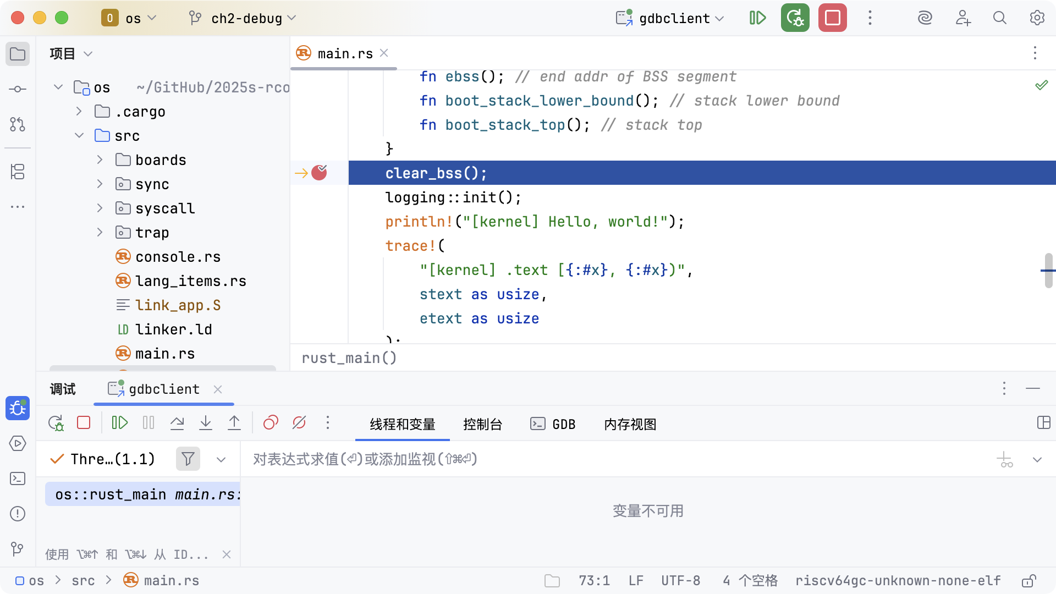Stop the debug session from top toolbar
The height and width of the screenshot is (594, 1056).
(x=832, y=18)
